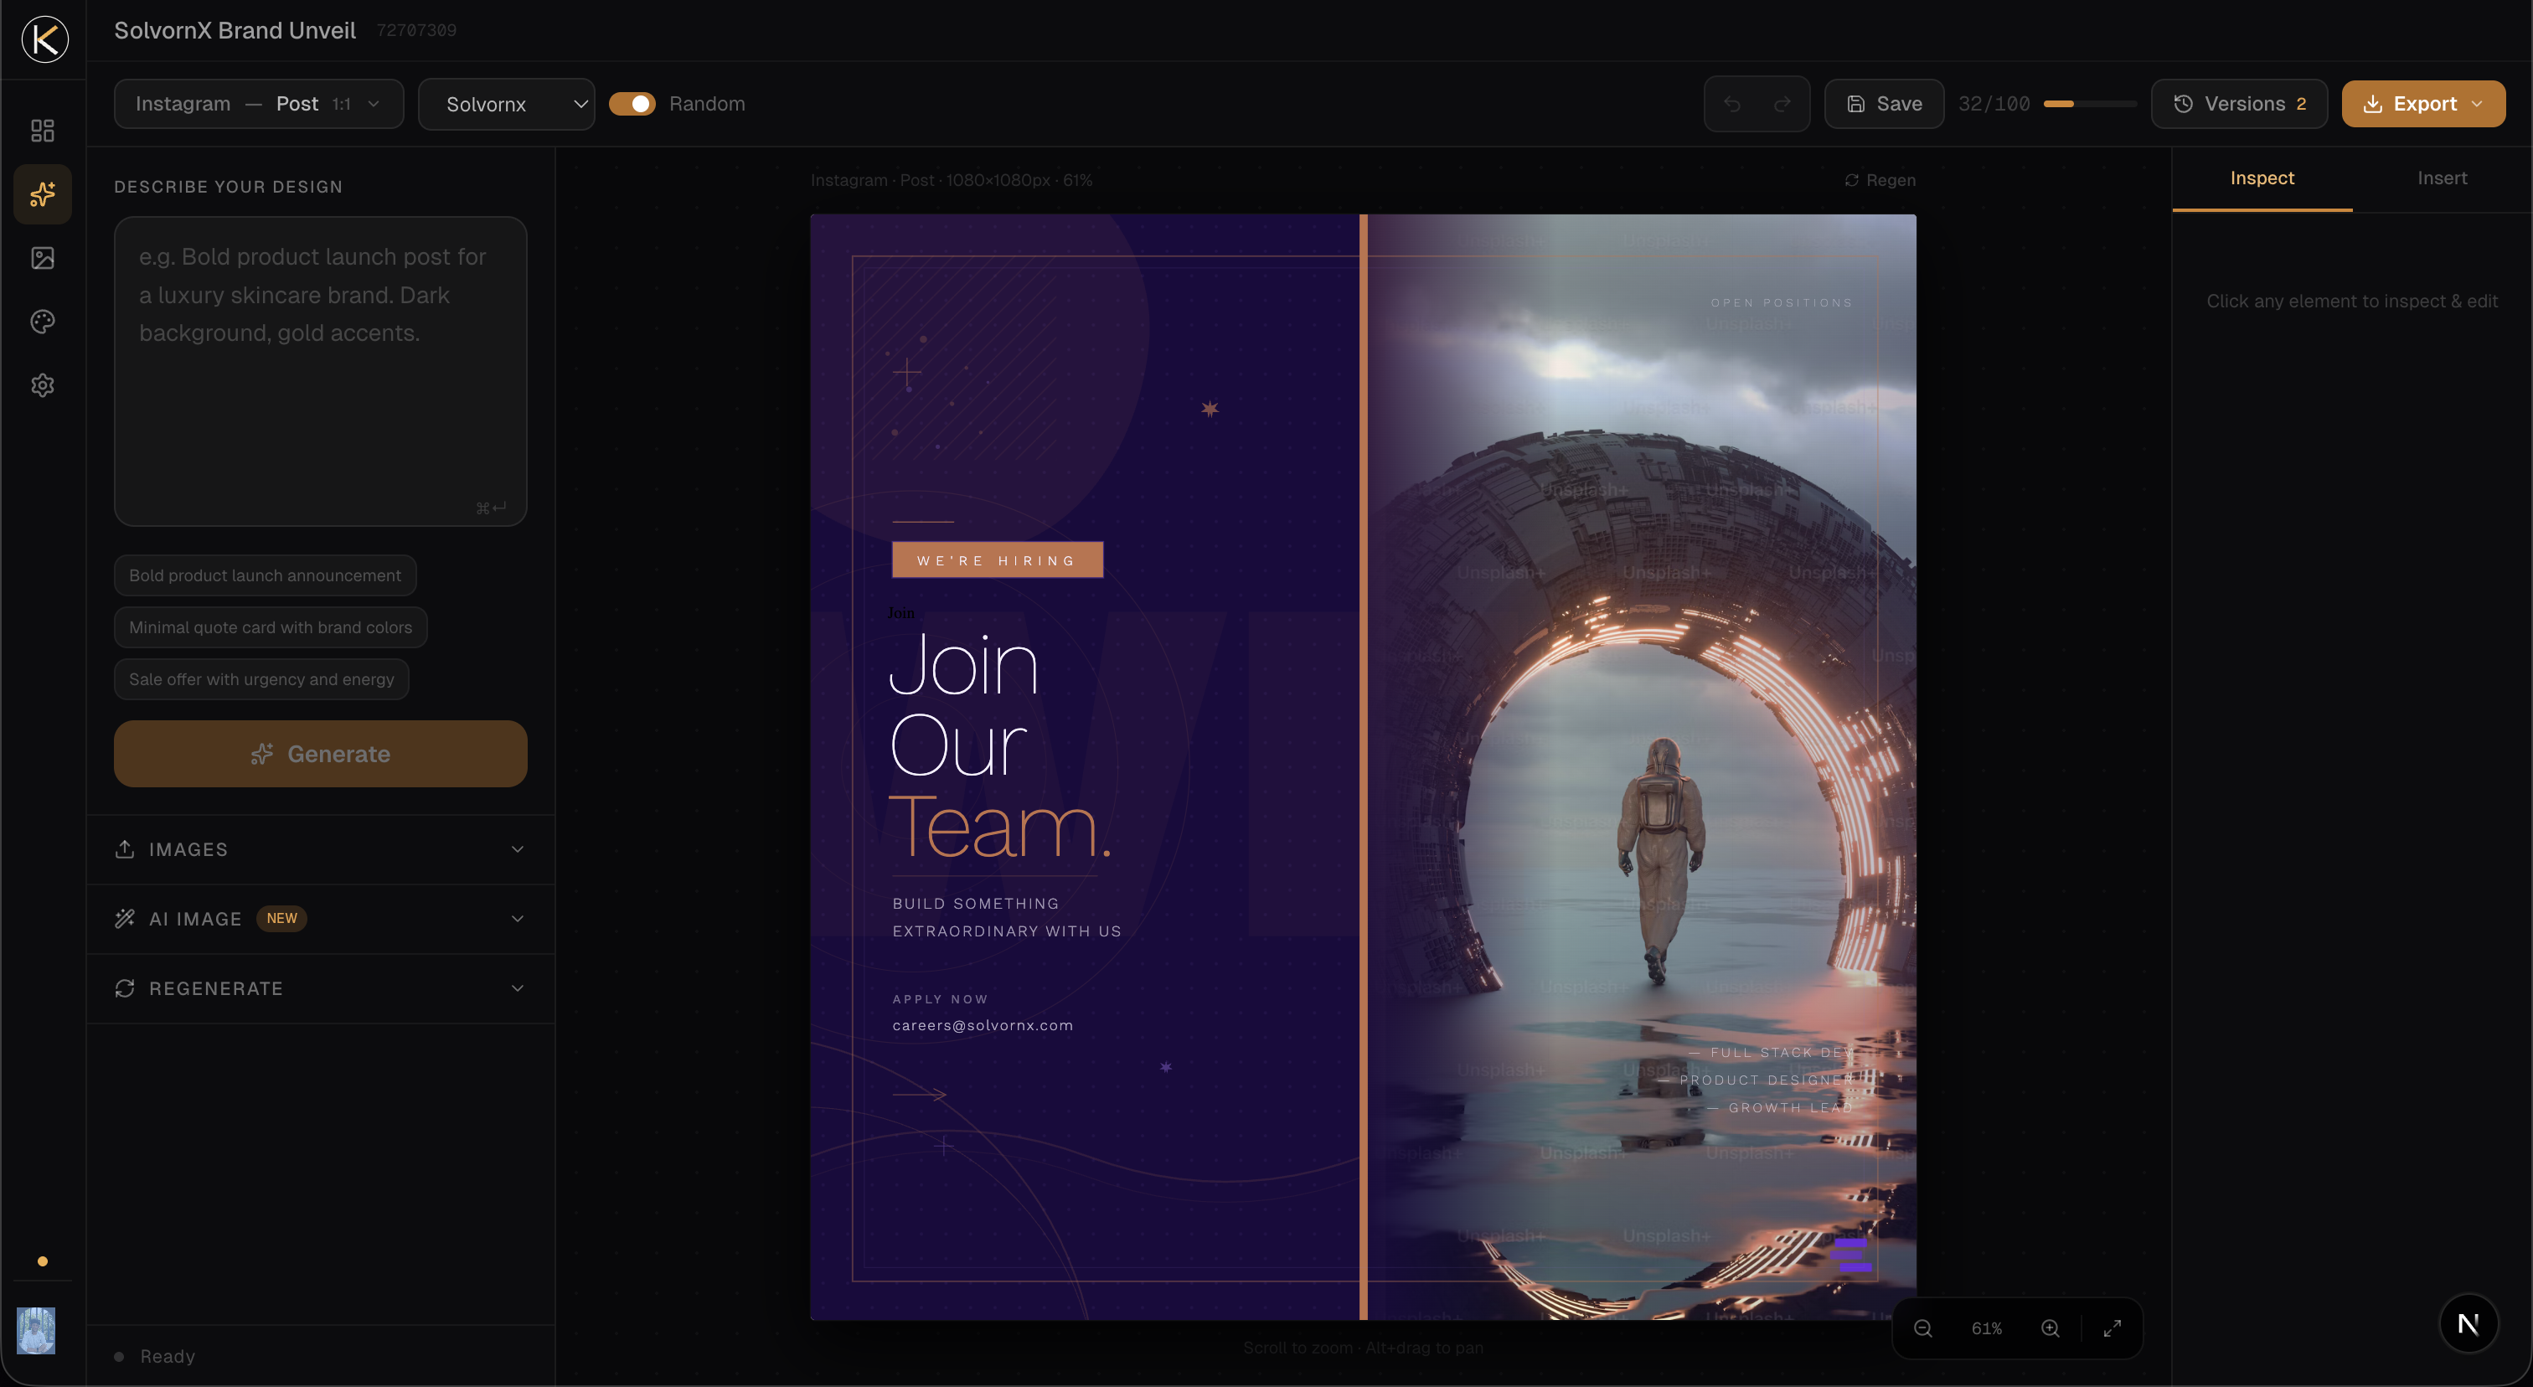Click the upload icon beside IMAGES
Screen dimensions: 2533x1387
125,849
